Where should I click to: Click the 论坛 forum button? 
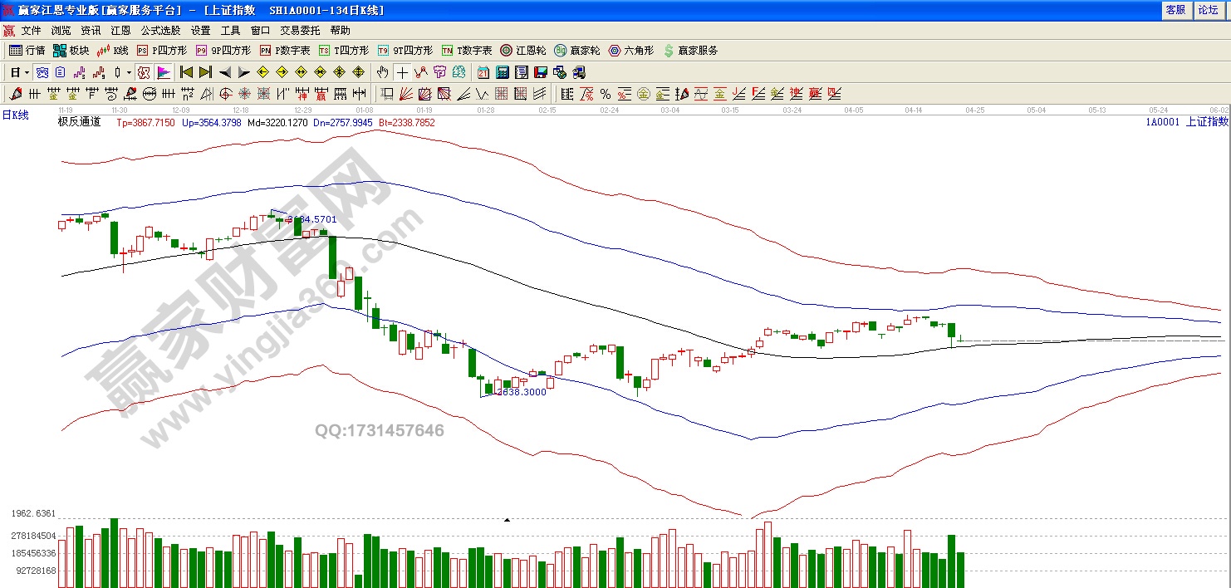pyautogui.click(x=1207, y=10)
